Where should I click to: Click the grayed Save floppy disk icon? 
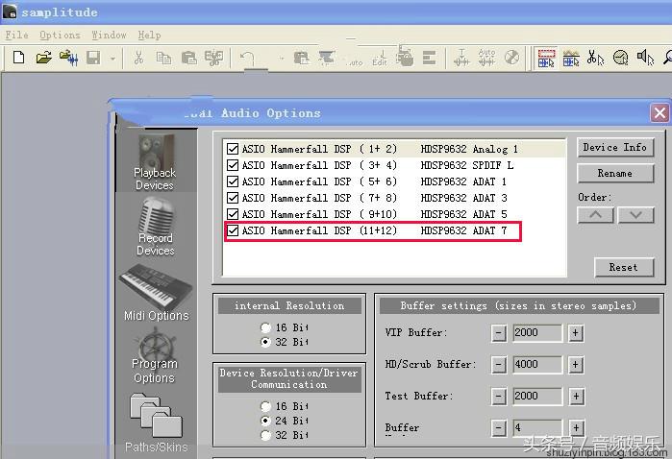[x=93, y=58]
